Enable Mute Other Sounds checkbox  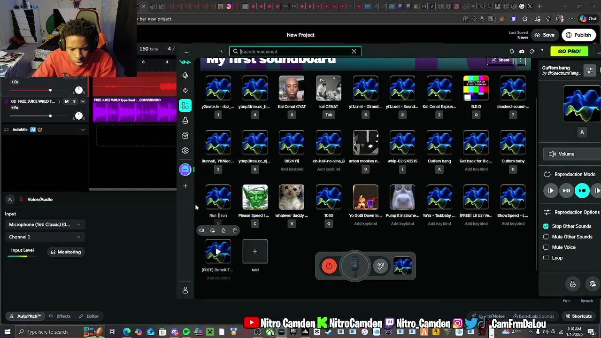546,237
